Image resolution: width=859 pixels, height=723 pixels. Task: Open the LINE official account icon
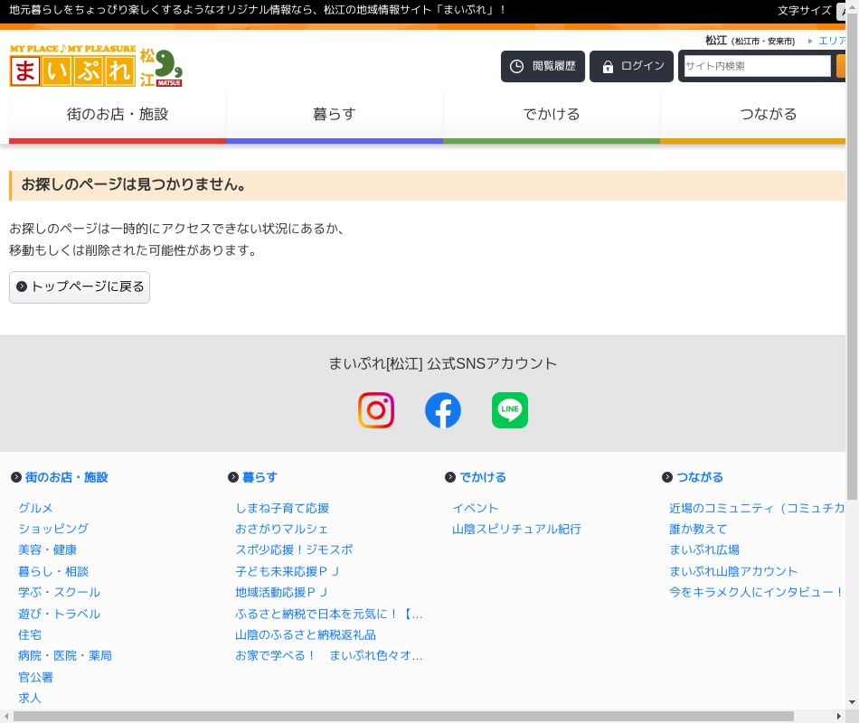tap(510, 410)
